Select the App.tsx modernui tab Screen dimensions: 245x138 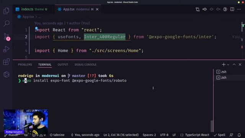point(78,9)
